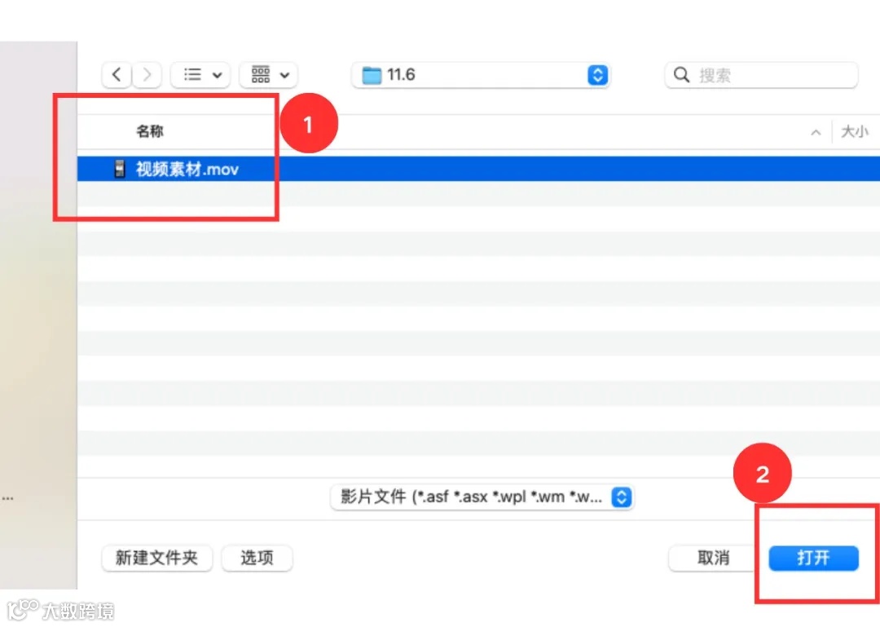This screenshot has width=880, height=627.
Task: Click the magnifying glass in search field
Action: tap(682, 74)
